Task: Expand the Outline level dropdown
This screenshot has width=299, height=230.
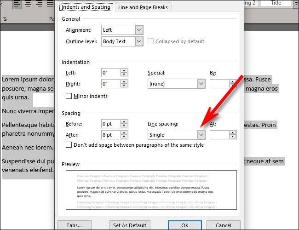Action: point(139,41)
